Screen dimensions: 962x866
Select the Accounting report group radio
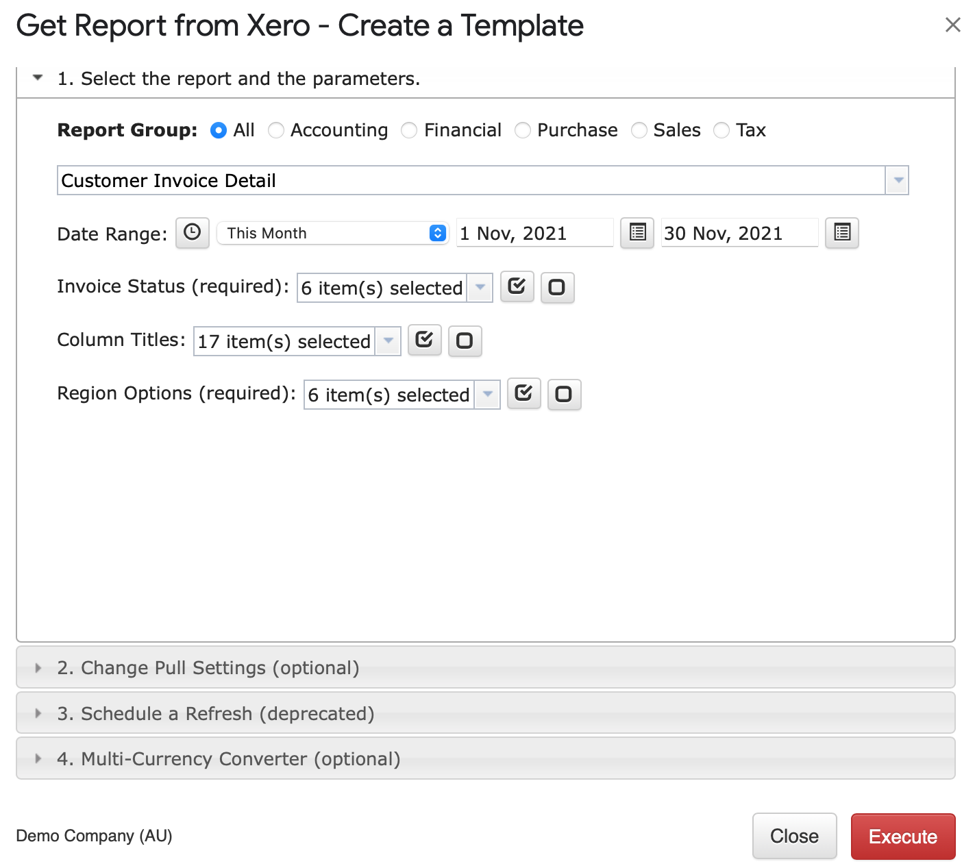tap(276, 130)
